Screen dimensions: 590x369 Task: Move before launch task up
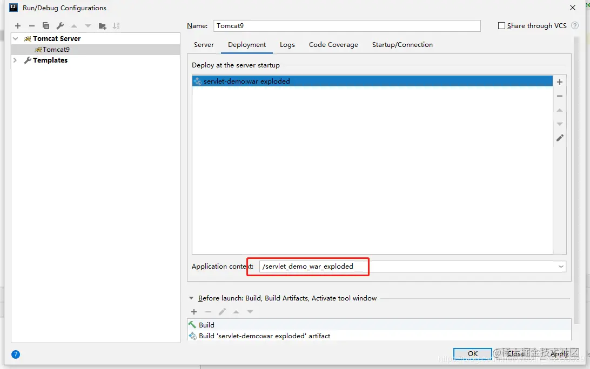tap(236, 312)
